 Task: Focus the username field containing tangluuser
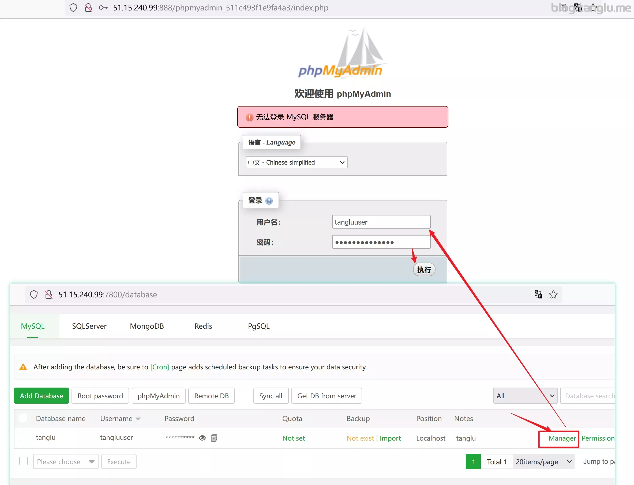[x=381, y=222]
